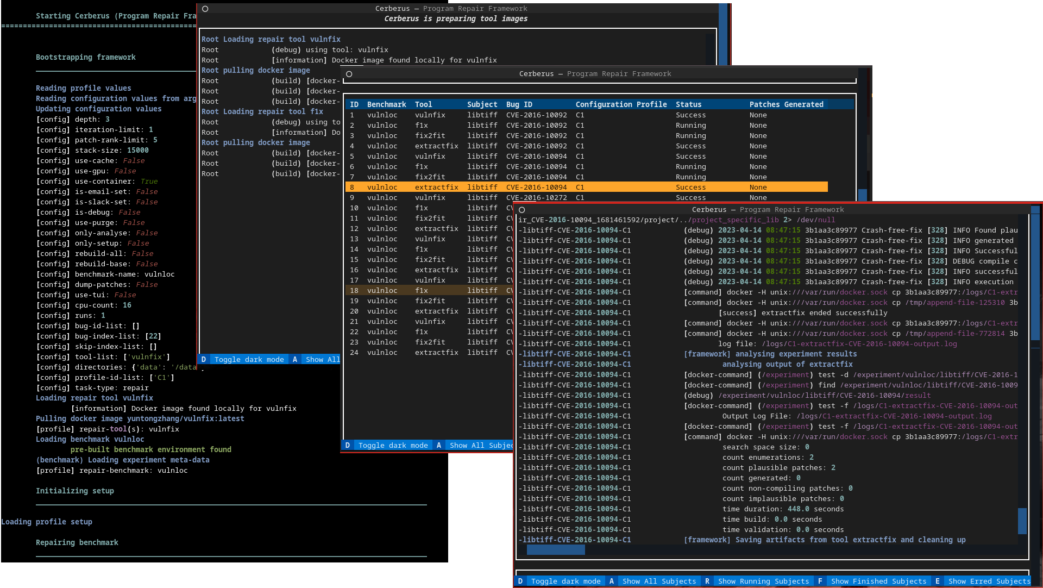The image size is (1043, 588).
Task: Click circle icon in front Cerberus log window header
Action: click(521, 210)
